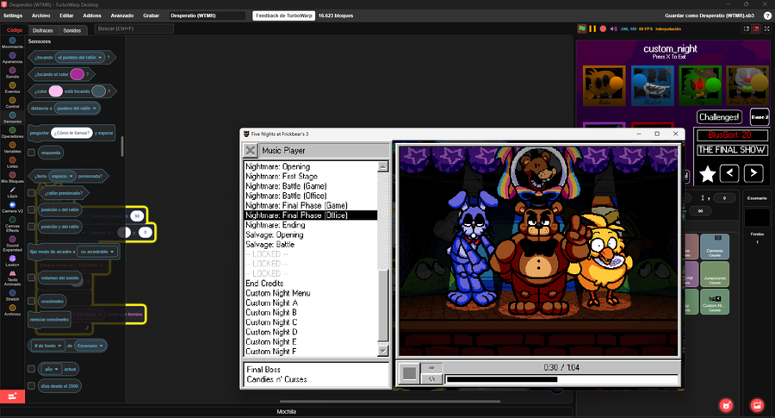Viewport: 775px width, 418px height.
Task: Open the Texto Animado extension category
Action: [x=12, y=278]
